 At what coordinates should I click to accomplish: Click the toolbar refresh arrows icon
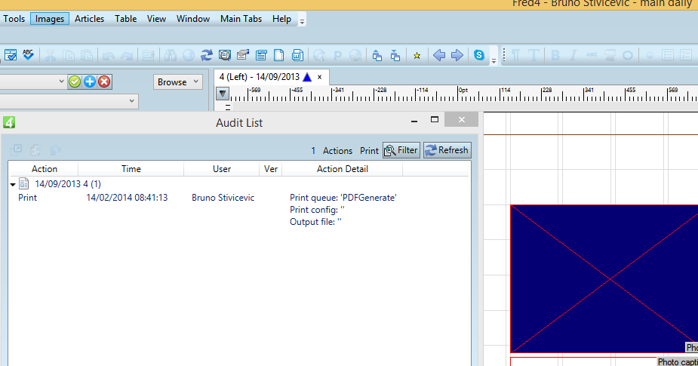pos(207,55)
